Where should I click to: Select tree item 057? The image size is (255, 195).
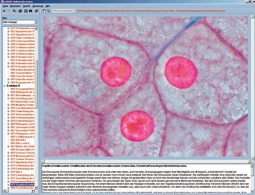point(22,114)
